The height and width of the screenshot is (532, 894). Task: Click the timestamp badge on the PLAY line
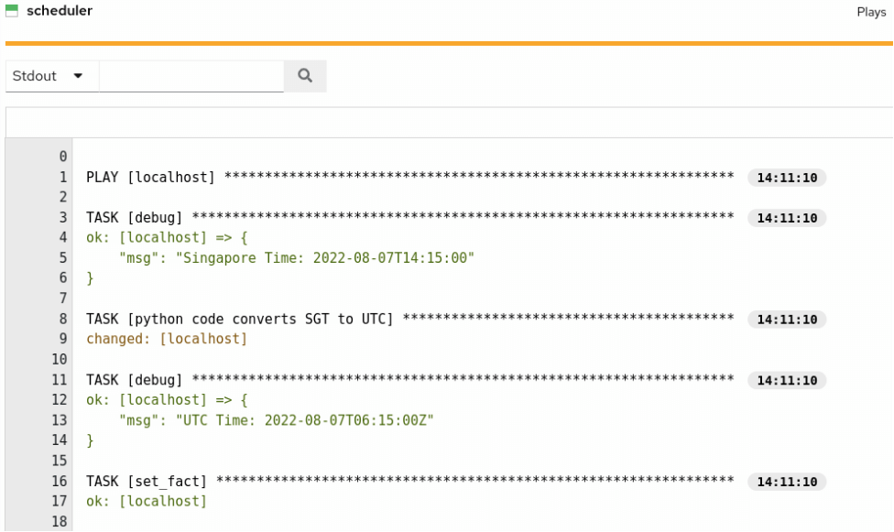(x=787, y=178)
